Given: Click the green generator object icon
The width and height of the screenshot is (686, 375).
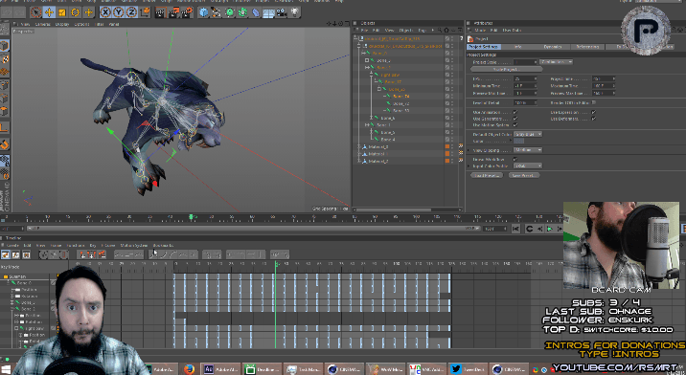Looking at the screenshot, I should pyautogui.click(x=230, y=12).
